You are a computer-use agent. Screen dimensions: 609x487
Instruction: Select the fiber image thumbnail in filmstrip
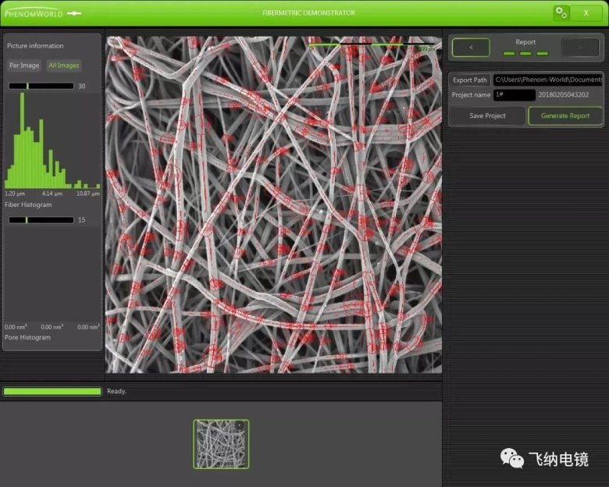coord(221,444)
